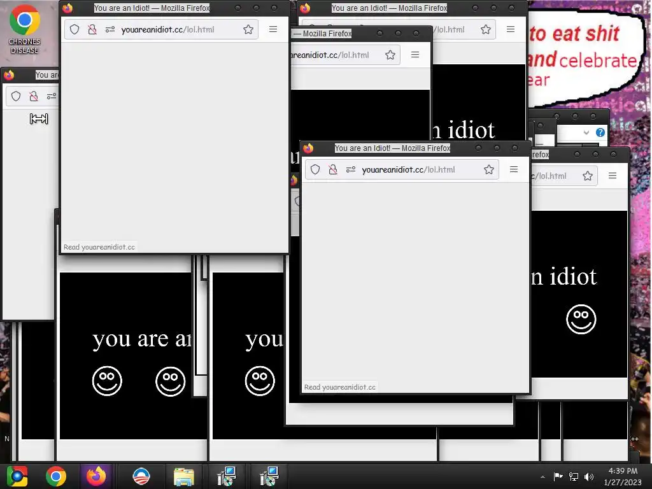This screenshot has height=489, width=652.
Task: Open the round Google Chrome icon on the taskbar
Action: click(x=56, y=476)
